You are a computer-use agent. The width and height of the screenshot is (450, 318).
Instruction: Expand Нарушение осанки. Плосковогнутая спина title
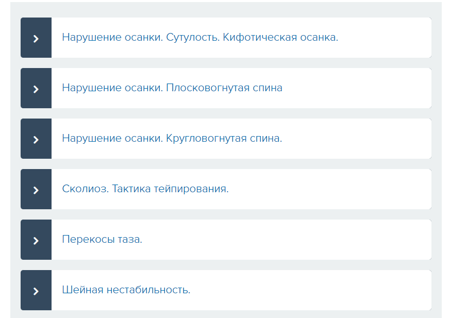172,88
